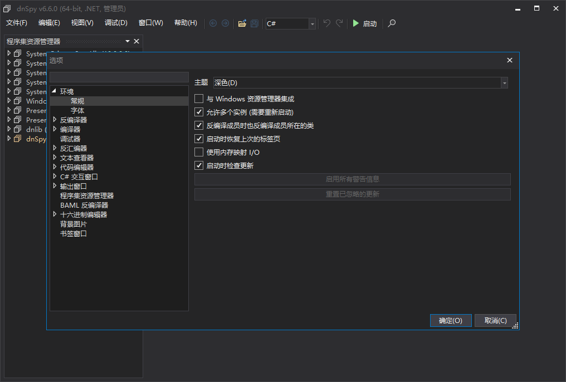The image size is (566, 382).
Task: Open assembly explorer panel options arrow
Action: (128, 41)
